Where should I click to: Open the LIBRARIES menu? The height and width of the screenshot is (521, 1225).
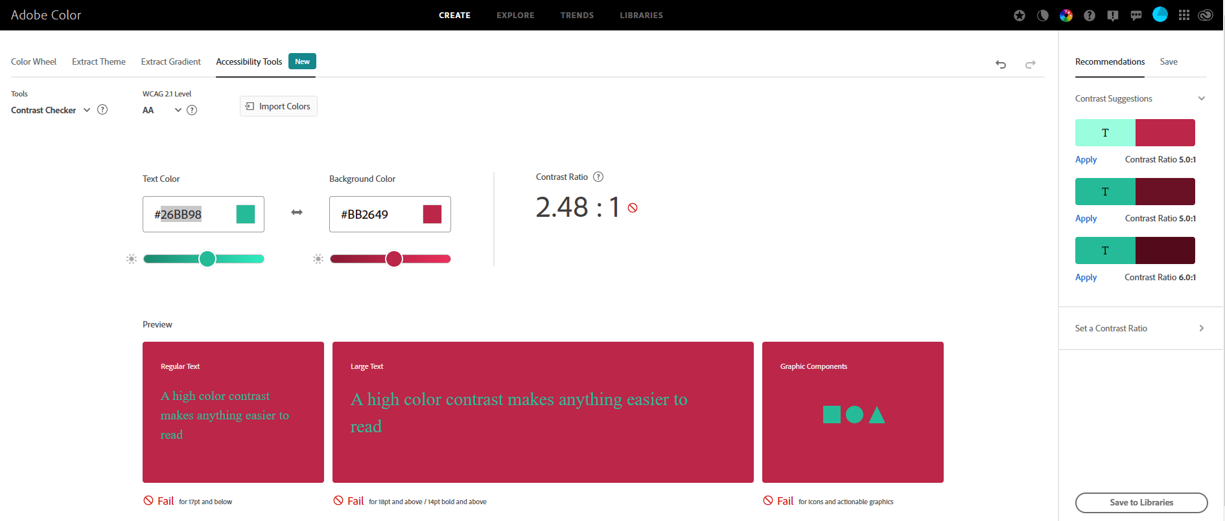coord(641,16)
